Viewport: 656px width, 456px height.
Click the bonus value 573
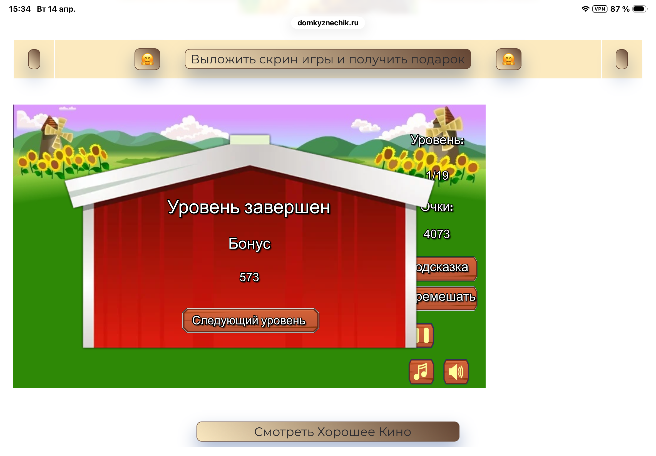click(x=249, y=277)
